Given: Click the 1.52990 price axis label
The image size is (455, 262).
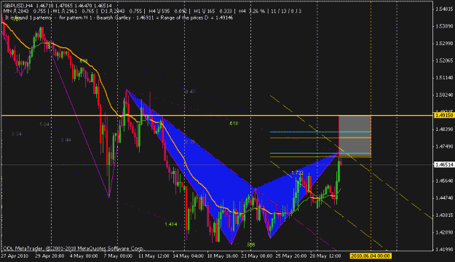Looking at the screenshot, I should click(444, 43).
